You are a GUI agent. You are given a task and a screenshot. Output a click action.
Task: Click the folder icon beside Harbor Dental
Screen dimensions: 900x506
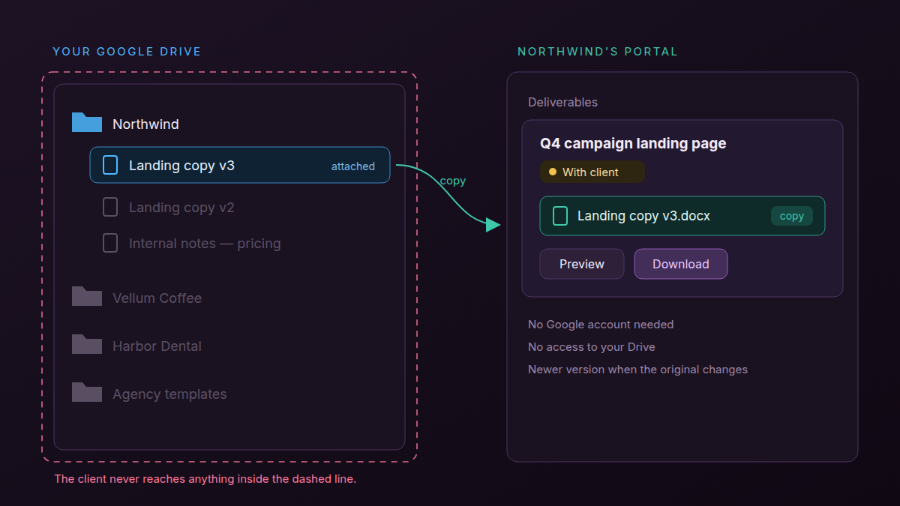(x=87, y=344)
